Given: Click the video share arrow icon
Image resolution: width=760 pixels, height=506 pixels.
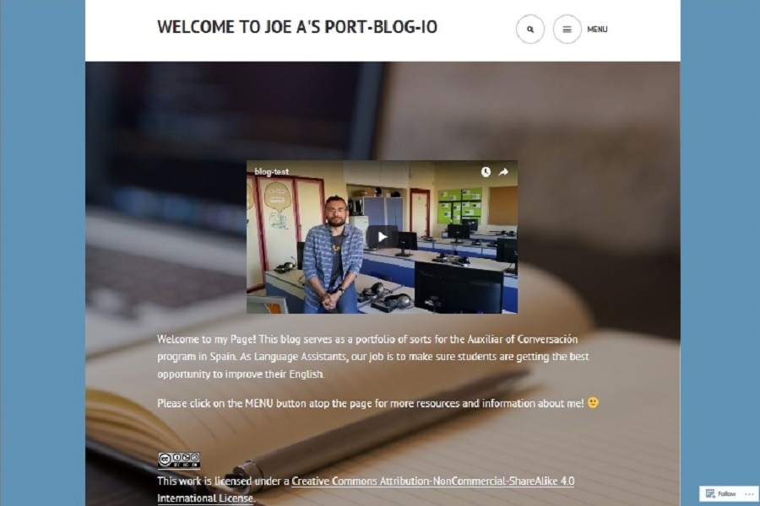Looking at the screenshot, I should pos(503,171).
